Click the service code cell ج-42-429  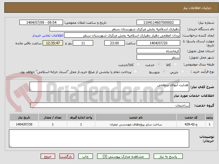(191, 124)
